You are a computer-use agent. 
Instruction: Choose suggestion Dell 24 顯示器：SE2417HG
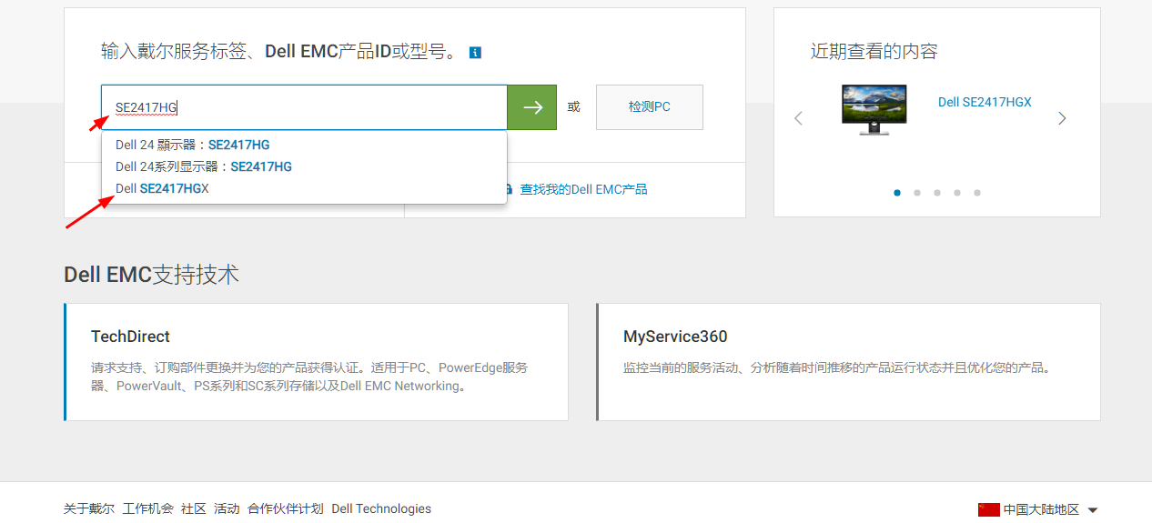pyautogui.click(x=304, y=145)
